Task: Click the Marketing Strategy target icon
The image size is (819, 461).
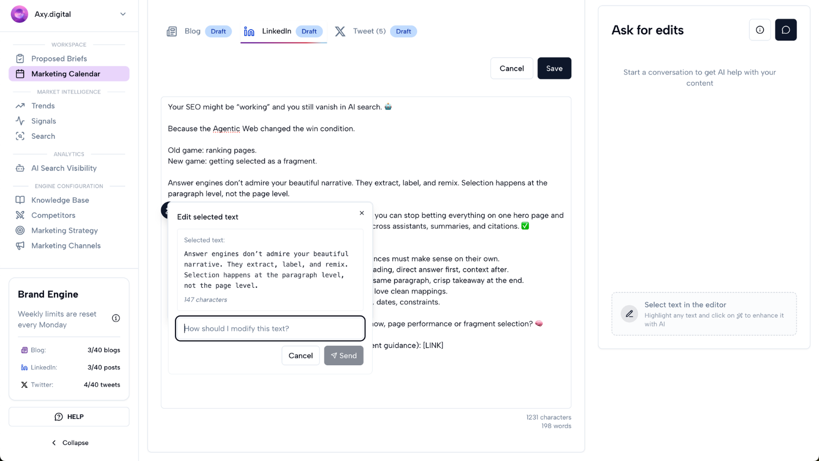Action: [x=20, y=230]
